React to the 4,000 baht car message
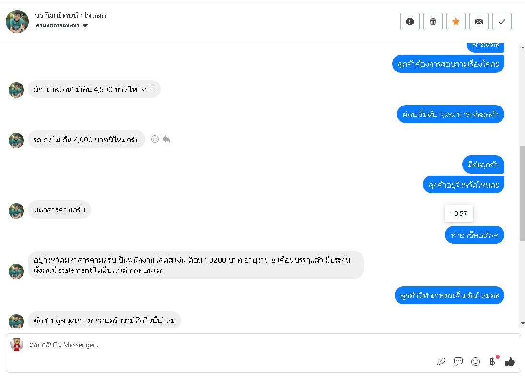The image size is (525, 376). [x=155, y=139]
